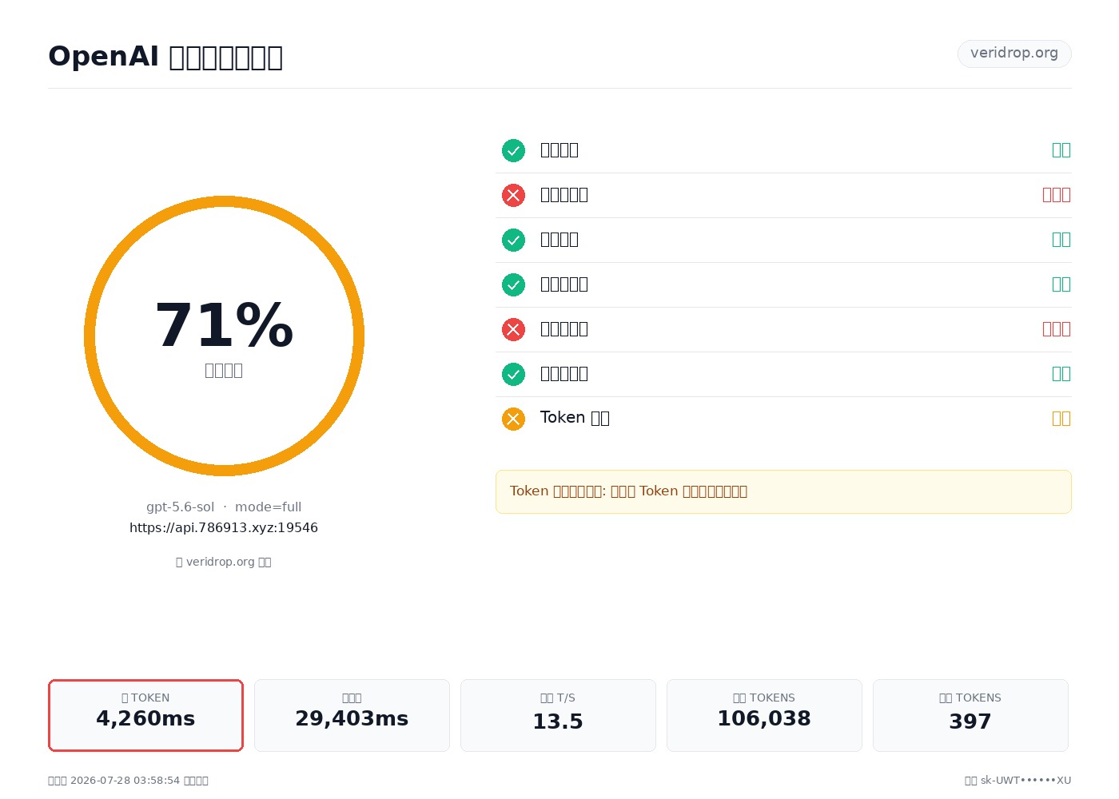The height and width of the screenshot is (799, 1119).
Task: Select the T/S 13.5 speed card
Action: click(558, 715)
